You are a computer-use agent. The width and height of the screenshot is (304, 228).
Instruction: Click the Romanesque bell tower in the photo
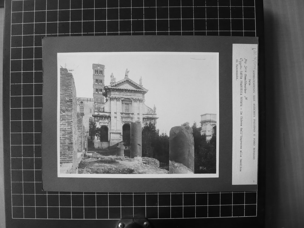(x=99, y=84)
